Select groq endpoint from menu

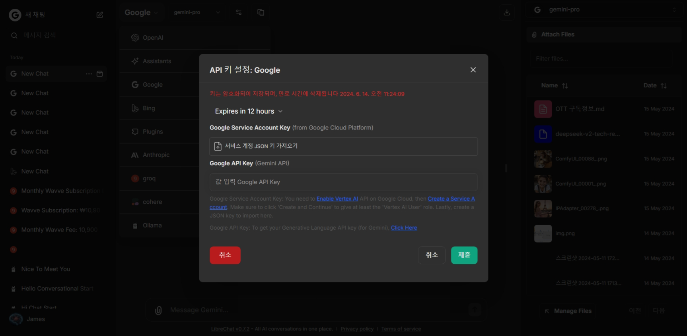[x=159, y=178]
